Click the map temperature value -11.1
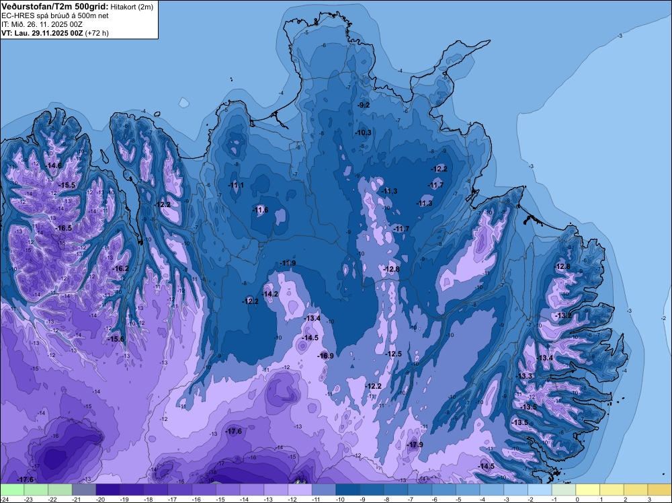Viewport: 672px width, 503px height. coord(236,185)
